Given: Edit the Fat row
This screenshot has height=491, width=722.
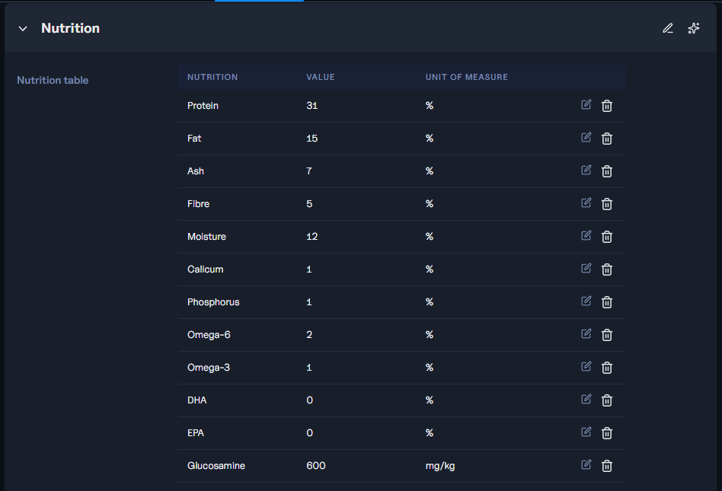Looking at the screenshot, I should tap(586, 138).
